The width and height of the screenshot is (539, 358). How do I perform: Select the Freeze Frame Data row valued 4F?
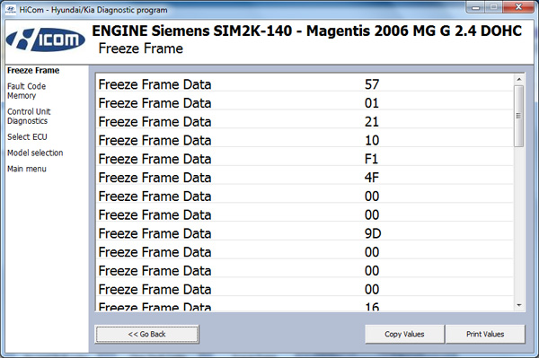coord(305,178)
